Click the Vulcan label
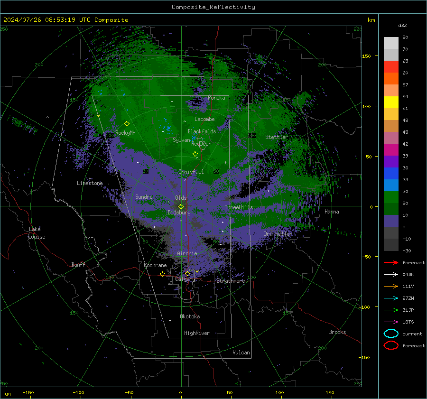The height and width of the screenshot is (399, 427). (241, 353)
